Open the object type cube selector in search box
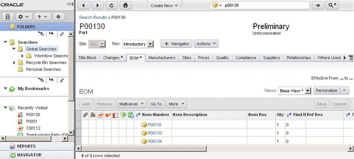Viewport: 354px width, 159px height. point(217,5)
